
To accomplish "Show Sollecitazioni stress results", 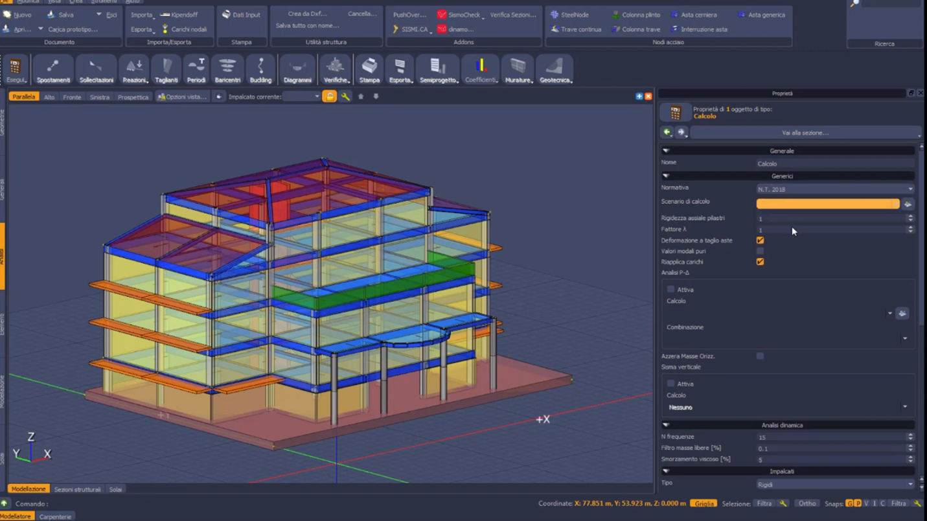I will tap(96, 70).
